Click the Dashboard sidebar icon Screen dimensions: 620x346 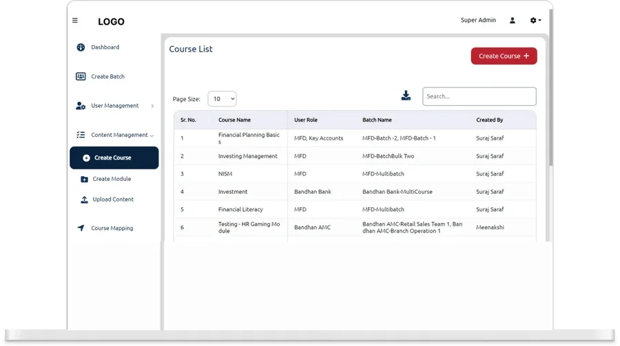click(81, 47)
